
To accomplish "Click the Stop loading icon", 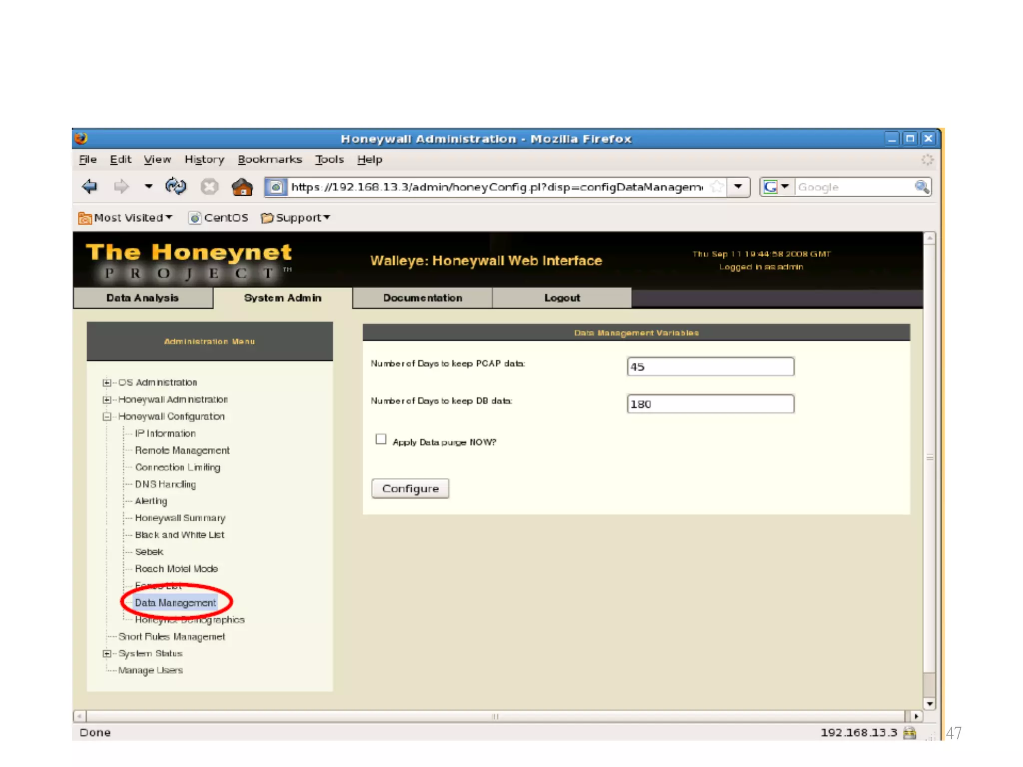I will tap(209, 187).
